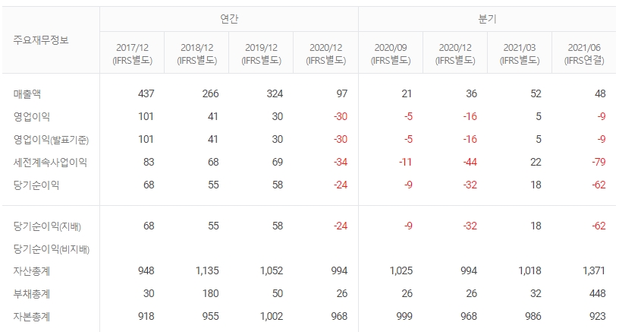619x332 pixels.
Task: Click 매출액 value 48 for 2021/06
Action: point(600,93)
